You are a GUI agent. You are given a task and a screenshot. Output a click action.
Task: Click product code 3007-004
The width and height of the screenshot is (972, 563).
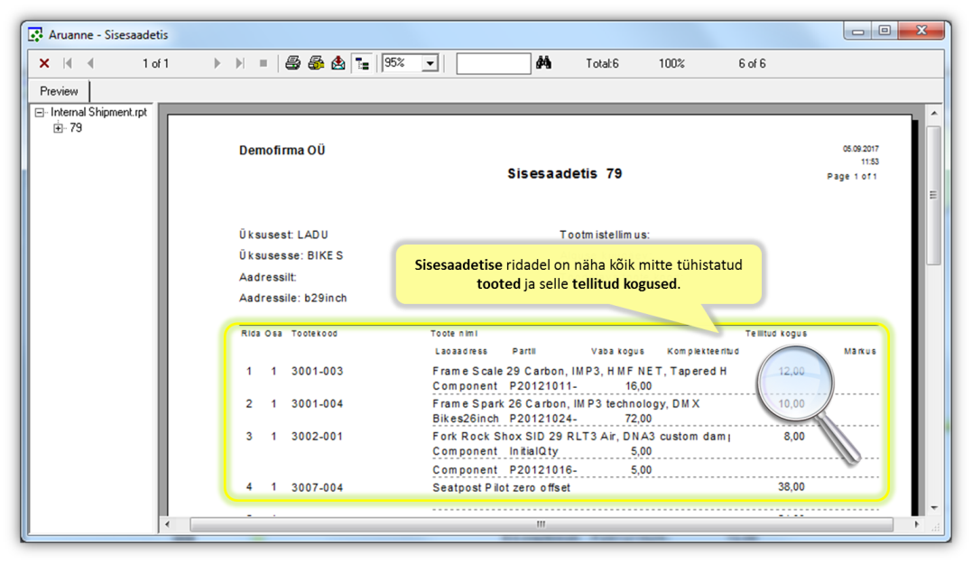[x=318, y=488]
